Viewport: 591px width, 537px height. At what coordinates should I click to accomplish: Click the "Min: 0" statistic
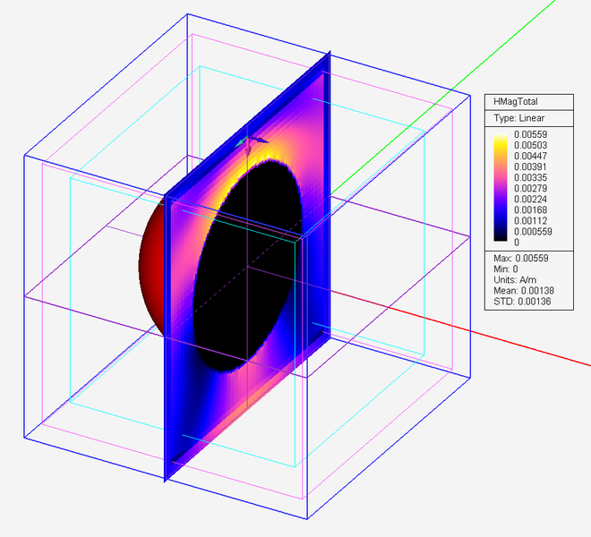tap(505, 269)
